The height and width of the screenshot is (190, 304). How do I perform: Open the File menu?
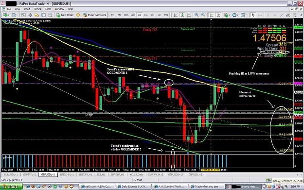[x=9, y=9]
